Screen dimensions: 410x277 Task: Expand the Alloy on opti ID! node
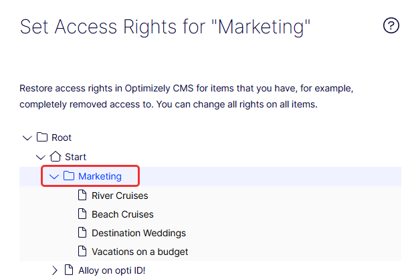tap(55, 270)
